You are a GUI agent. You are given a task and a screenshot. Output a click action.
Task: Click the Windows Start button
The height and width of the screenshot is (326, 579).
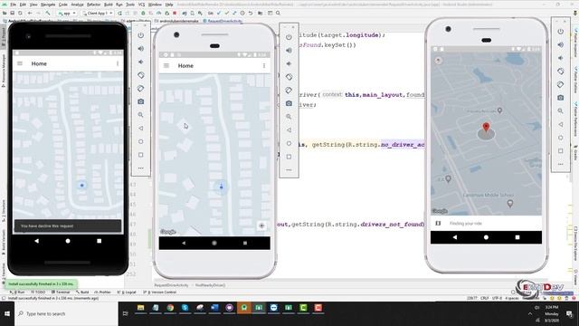[7, 313]
